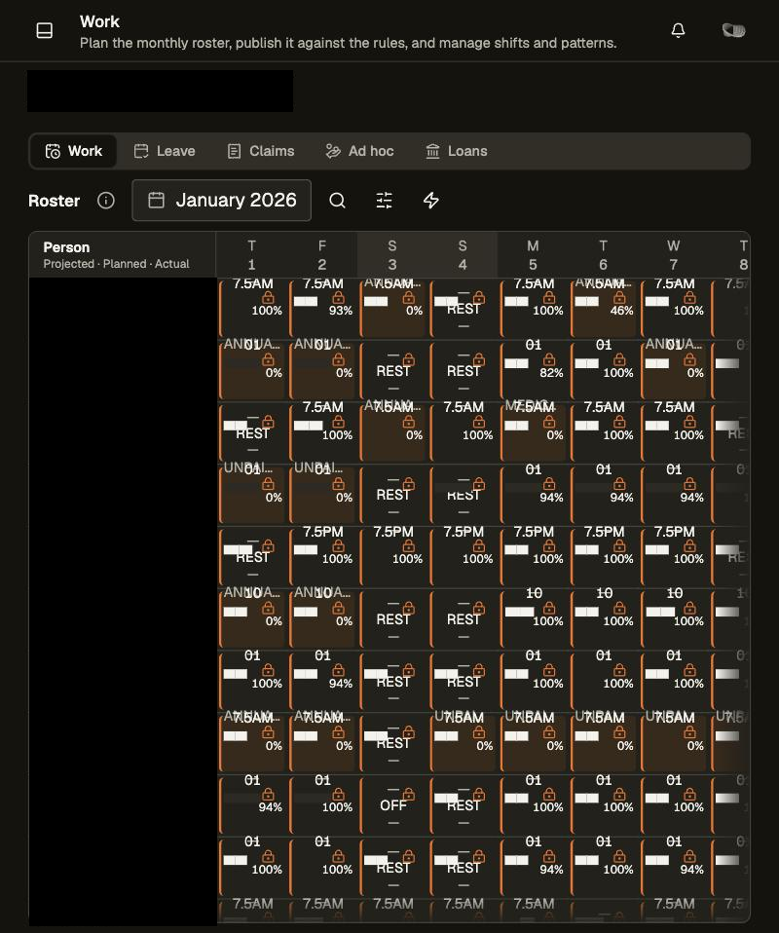Viewport: 779px width, 933px height.
Task: Click the lock icon in 7.5PM T 6 cell
Action: (619, 545)
